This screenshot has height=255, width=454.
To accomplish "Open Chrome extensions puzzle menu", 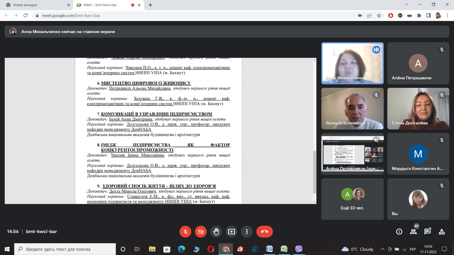I will point(419,15).
